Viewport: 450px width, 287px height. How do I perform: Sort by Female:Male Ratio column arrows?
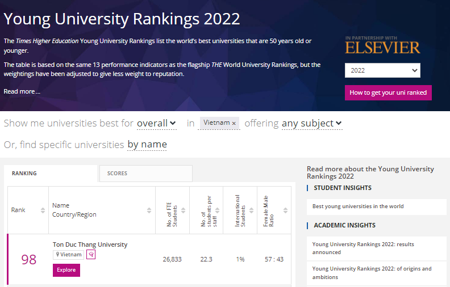pyautogui.click(x=285, y=210)
